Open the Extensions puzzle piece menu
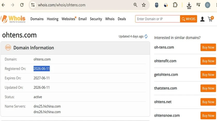Viewport: 217px width, 121px height. point(175,5)
